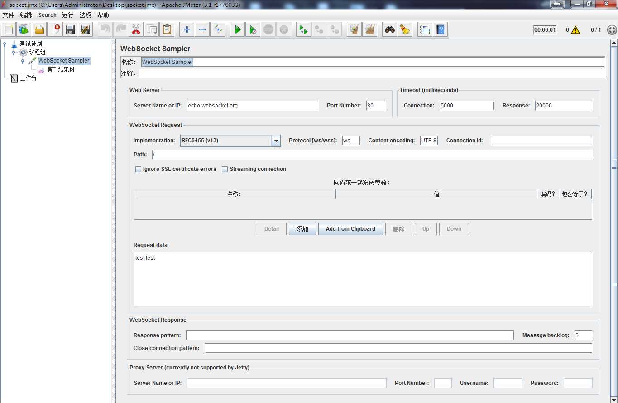The height and width of the screenshot is (403, 618).
Task: Select 测试计划 in the tree
Action: (x=31, y=44)
